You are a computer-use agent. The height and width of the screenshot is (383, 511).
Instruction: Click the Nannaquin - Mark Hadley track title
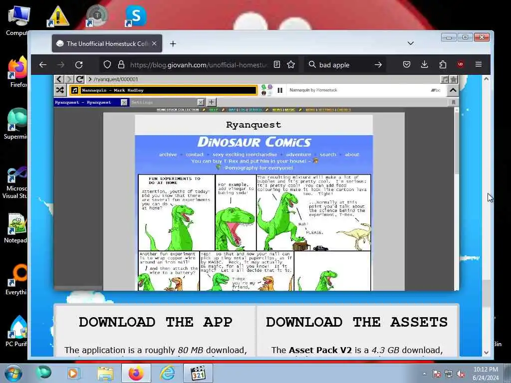(x=112, y=90)
